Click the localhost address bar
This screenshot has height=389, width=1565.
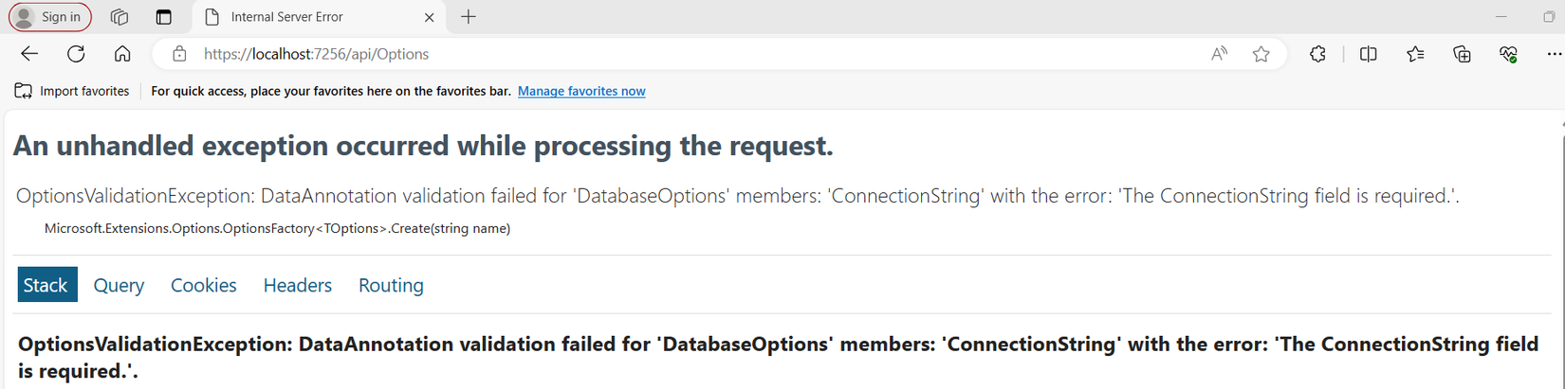click(664, 54)
